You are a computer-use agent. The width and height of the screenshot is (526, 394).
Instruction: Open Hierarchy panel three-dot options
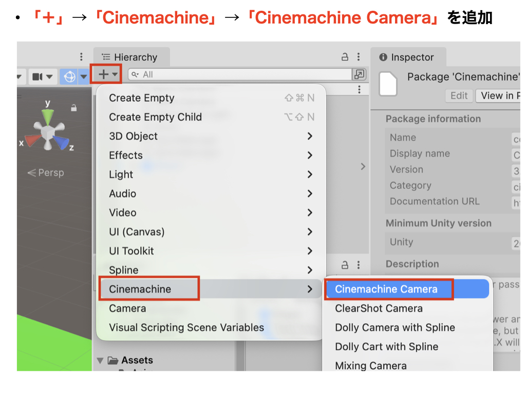click(359, 57)
